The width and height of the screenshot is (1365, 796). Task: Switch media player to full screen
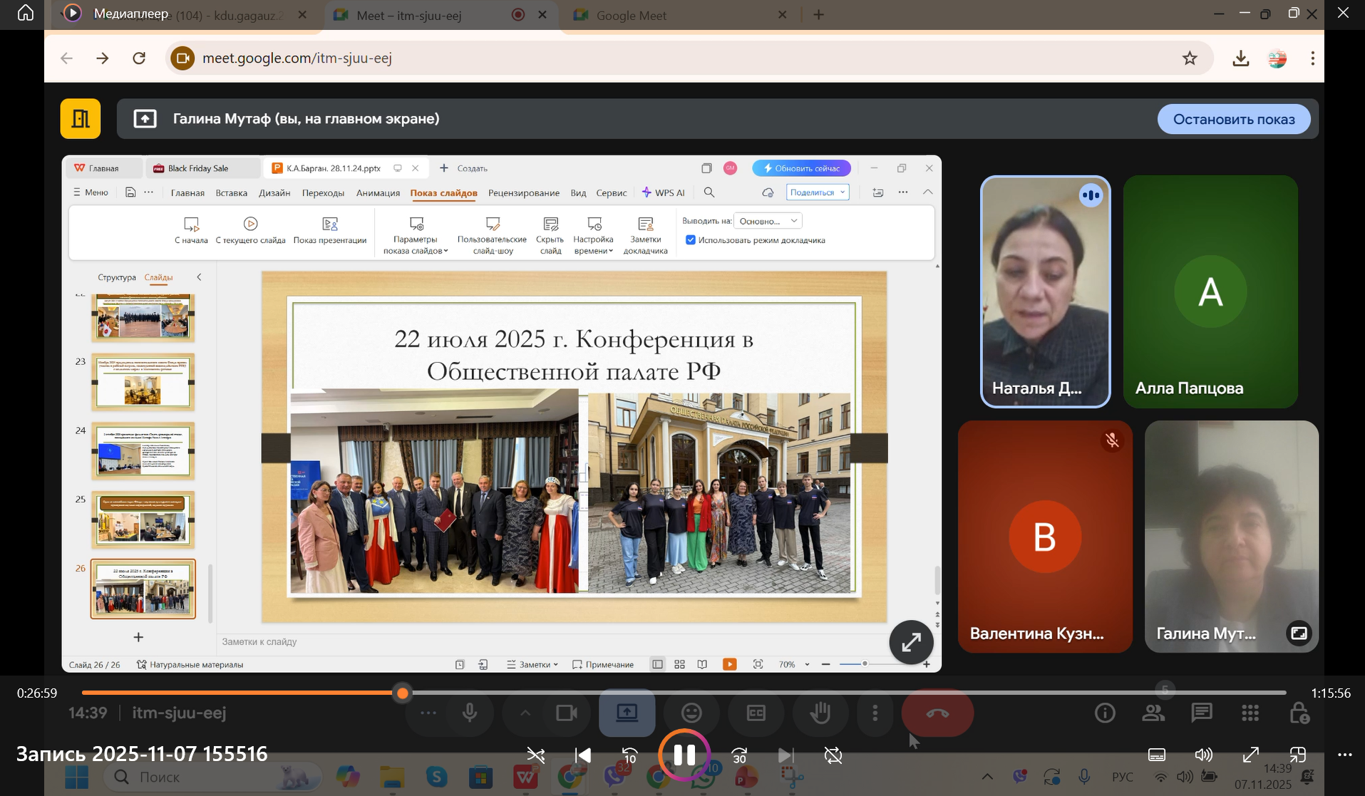click(1250, 755)
